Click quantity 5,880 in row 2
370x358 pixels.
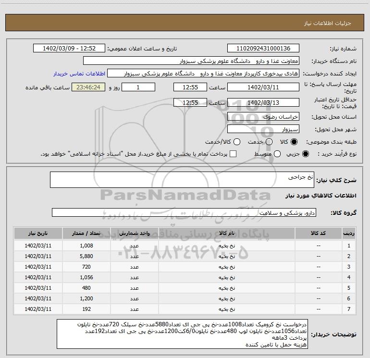click(86, 256)
